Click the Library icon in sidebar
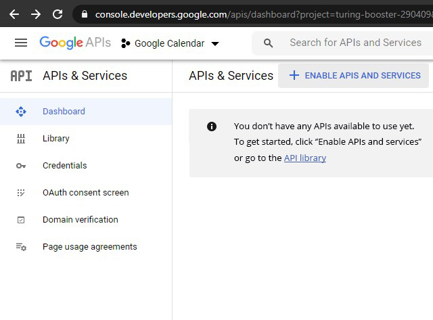 point(21,139)
